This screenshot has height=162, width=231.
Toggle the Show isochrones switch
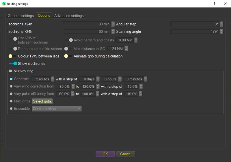[x=13, y=64]
